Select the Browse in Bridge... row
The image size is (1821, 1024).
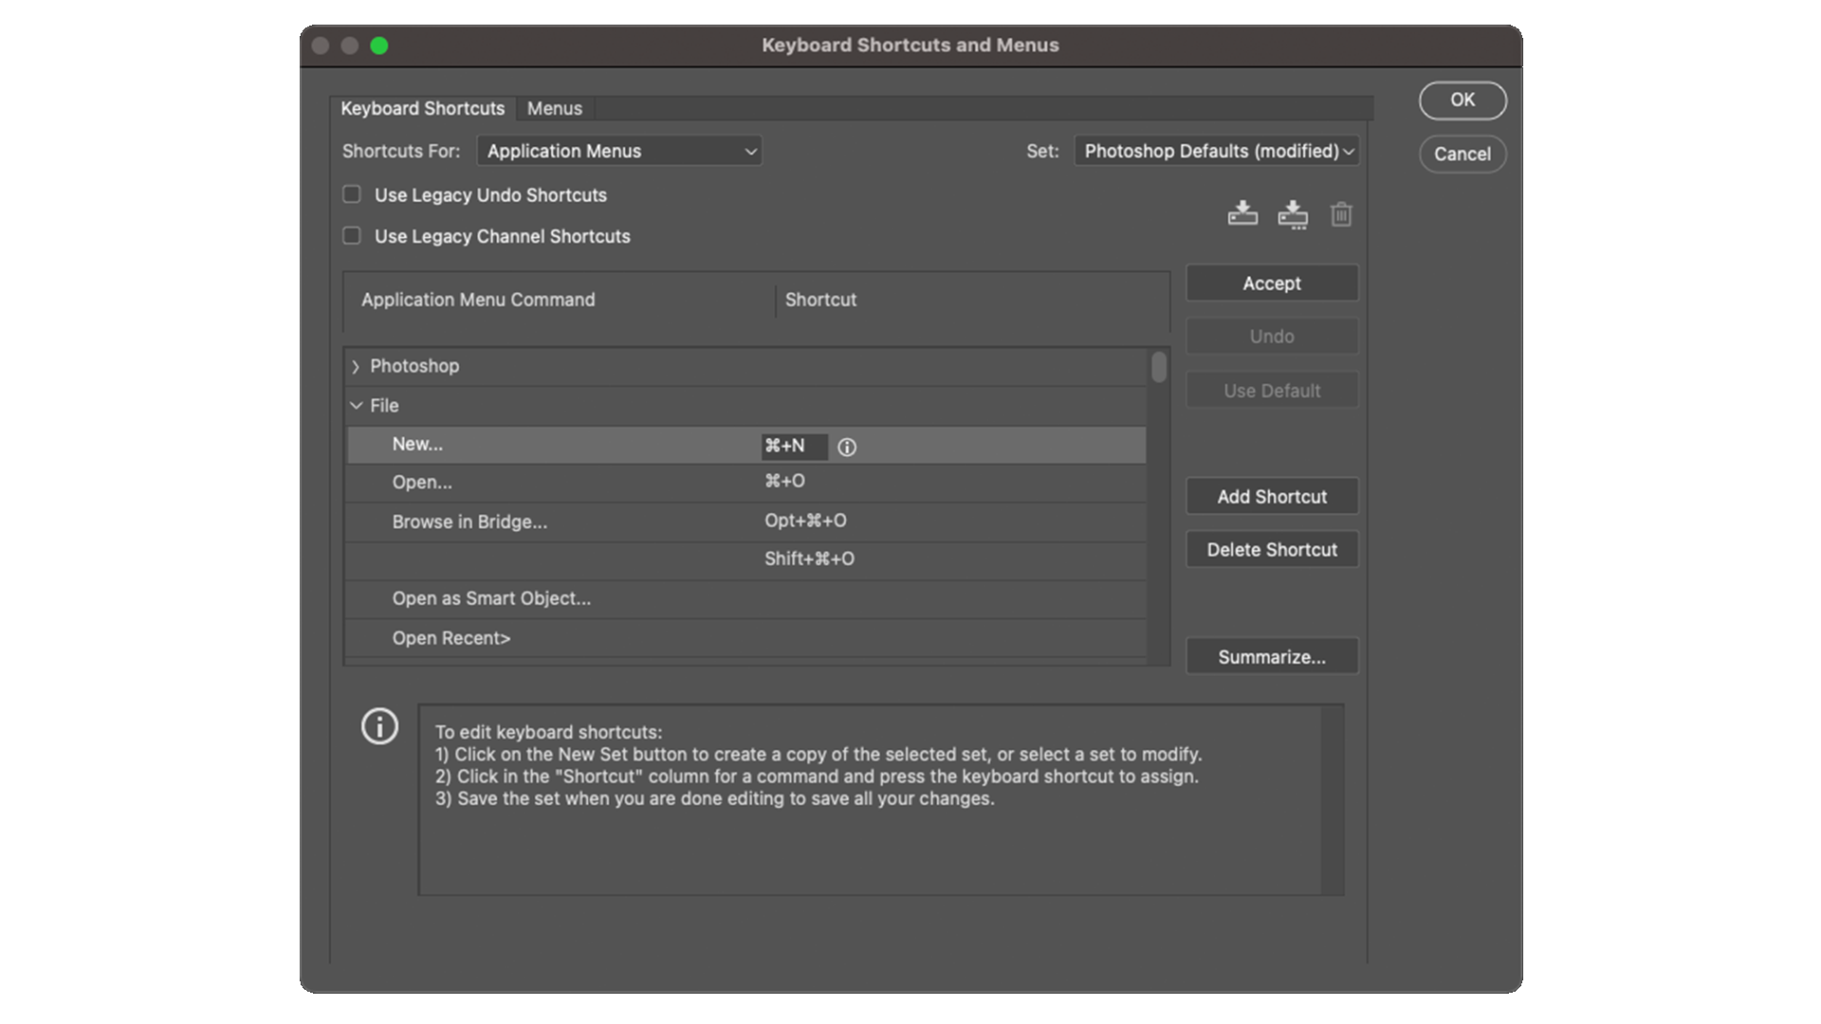pos(746,521)
